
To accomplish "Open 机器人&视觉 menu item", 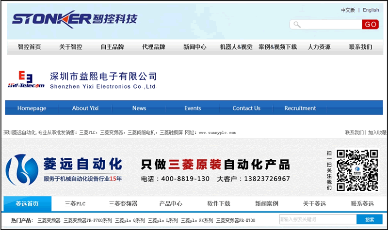I will (236, 47).
